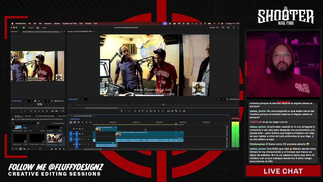Screen dimensions: 323x182
Task: Mute track A1
Action: click(x=82, y=139)
